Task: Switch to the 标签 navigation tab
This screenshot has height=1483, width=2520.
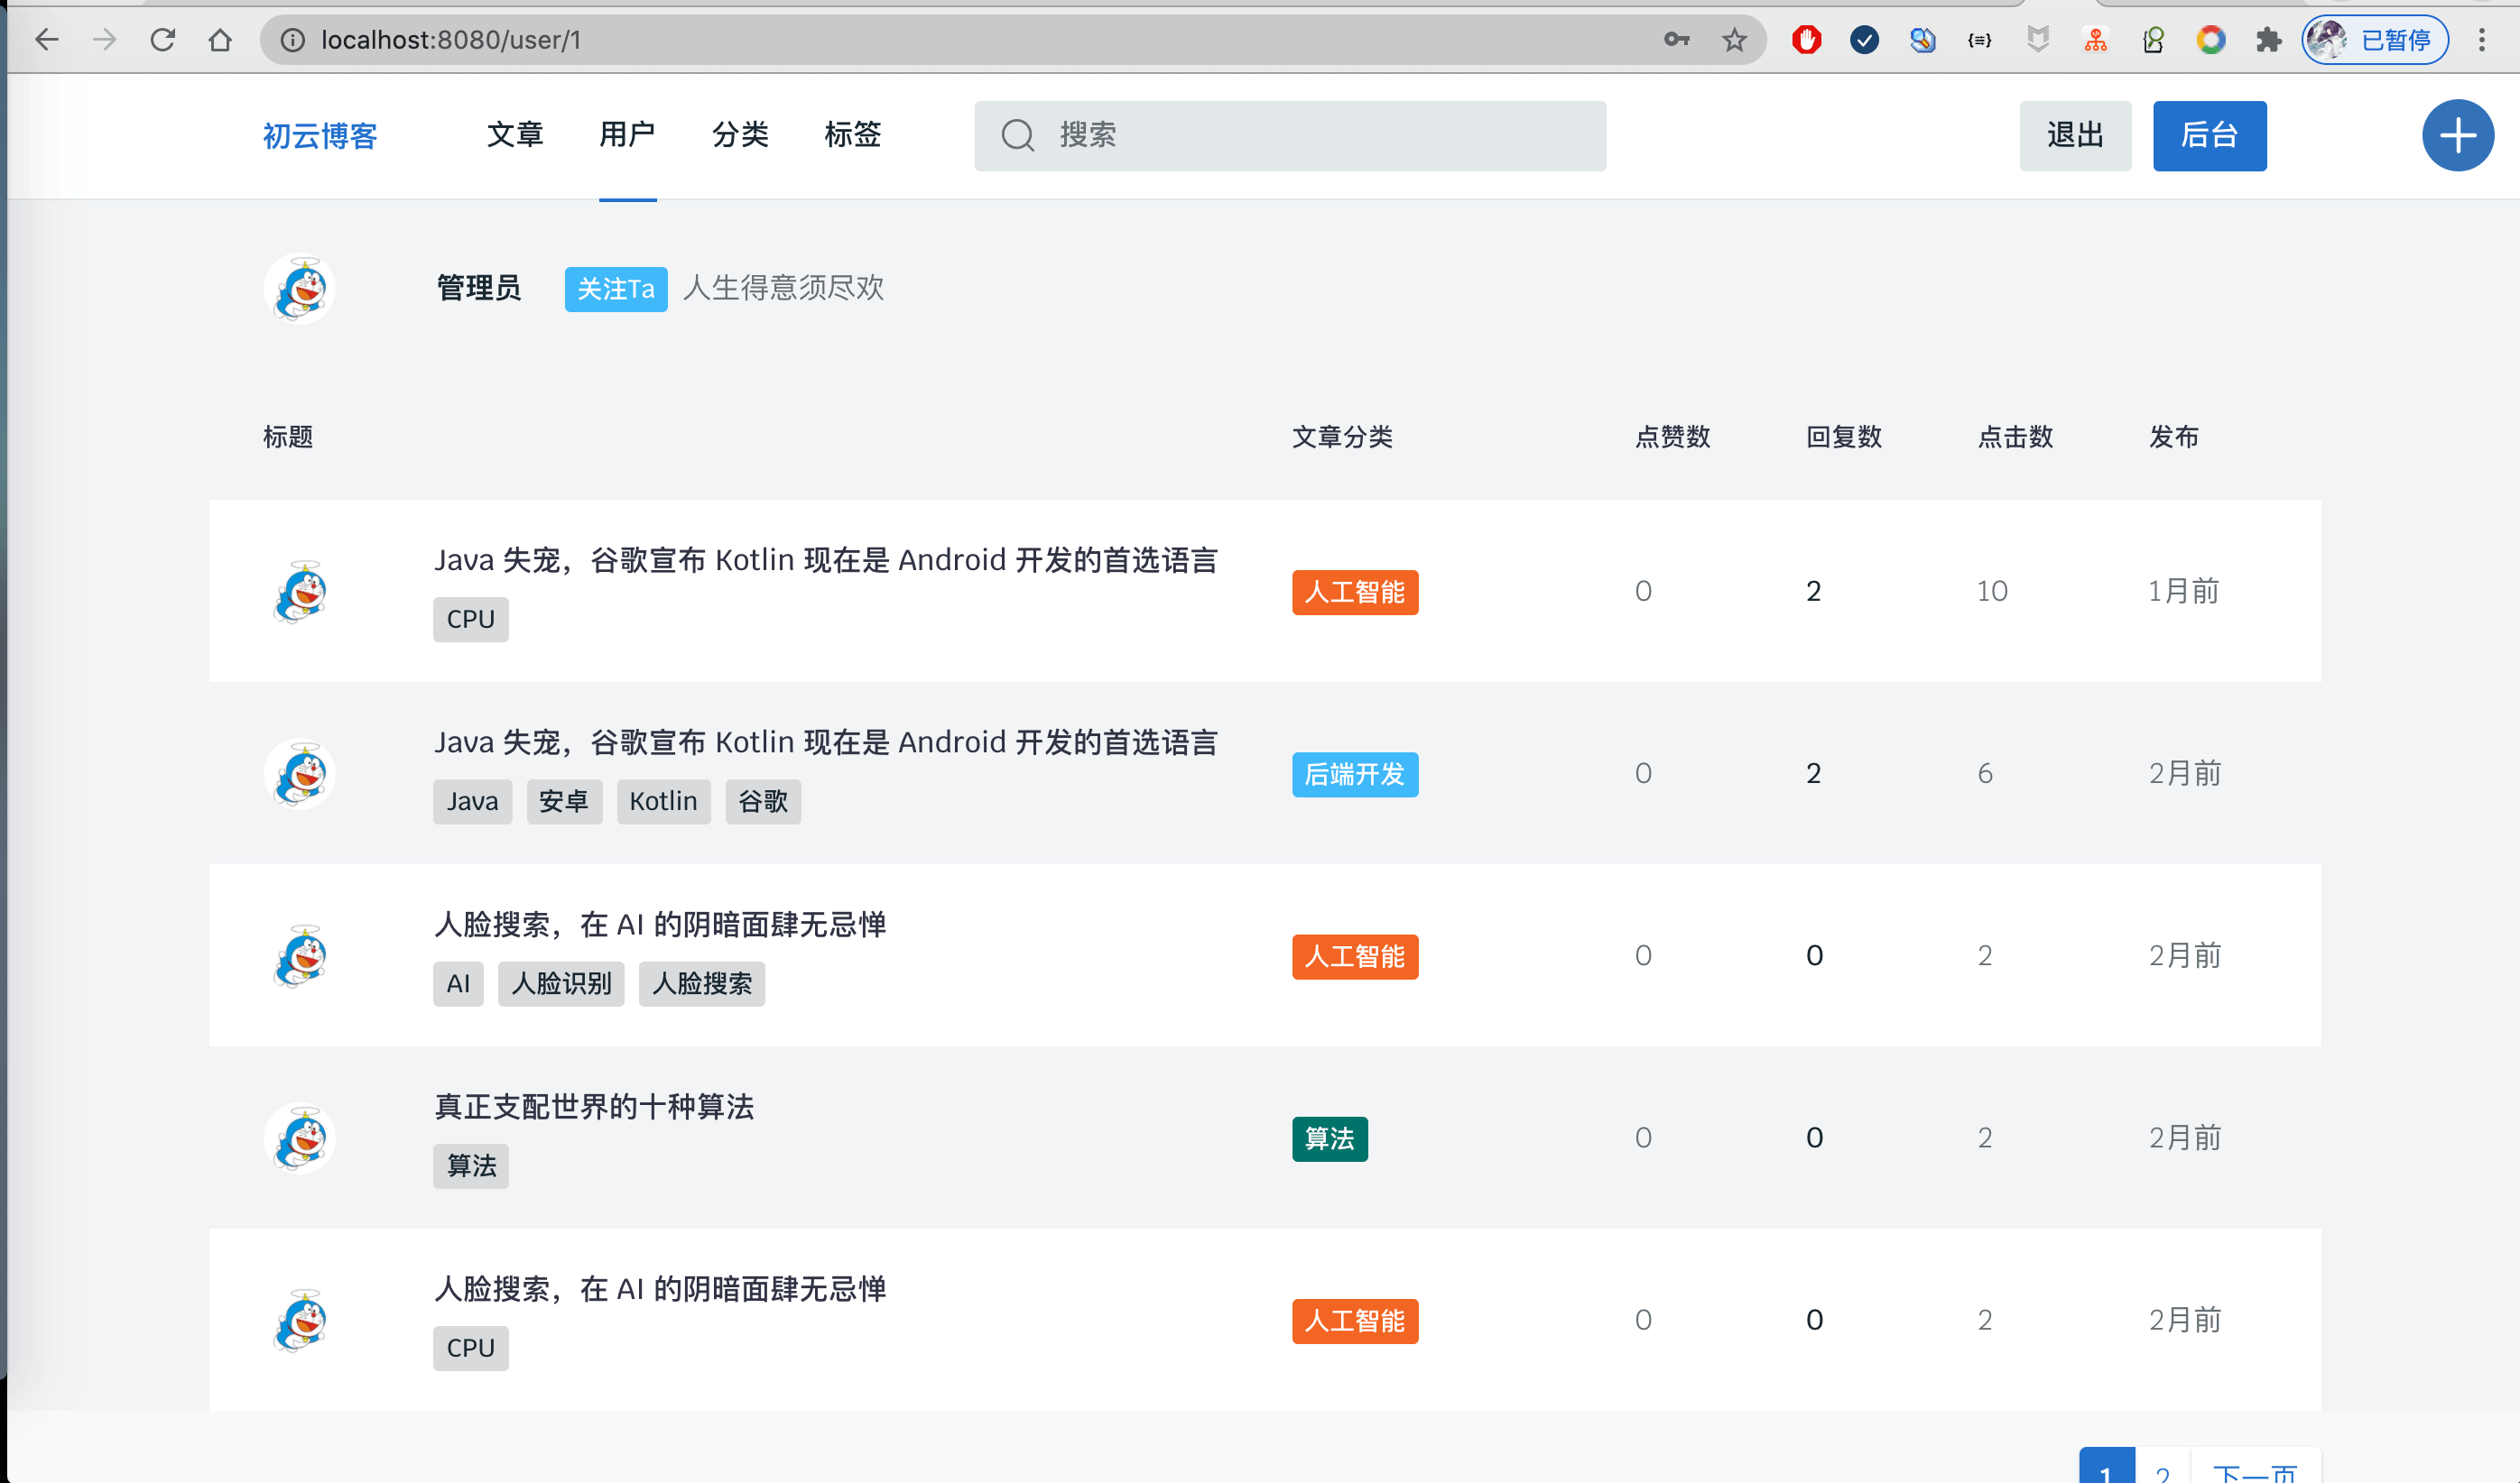Action: (x=852, y=135)
